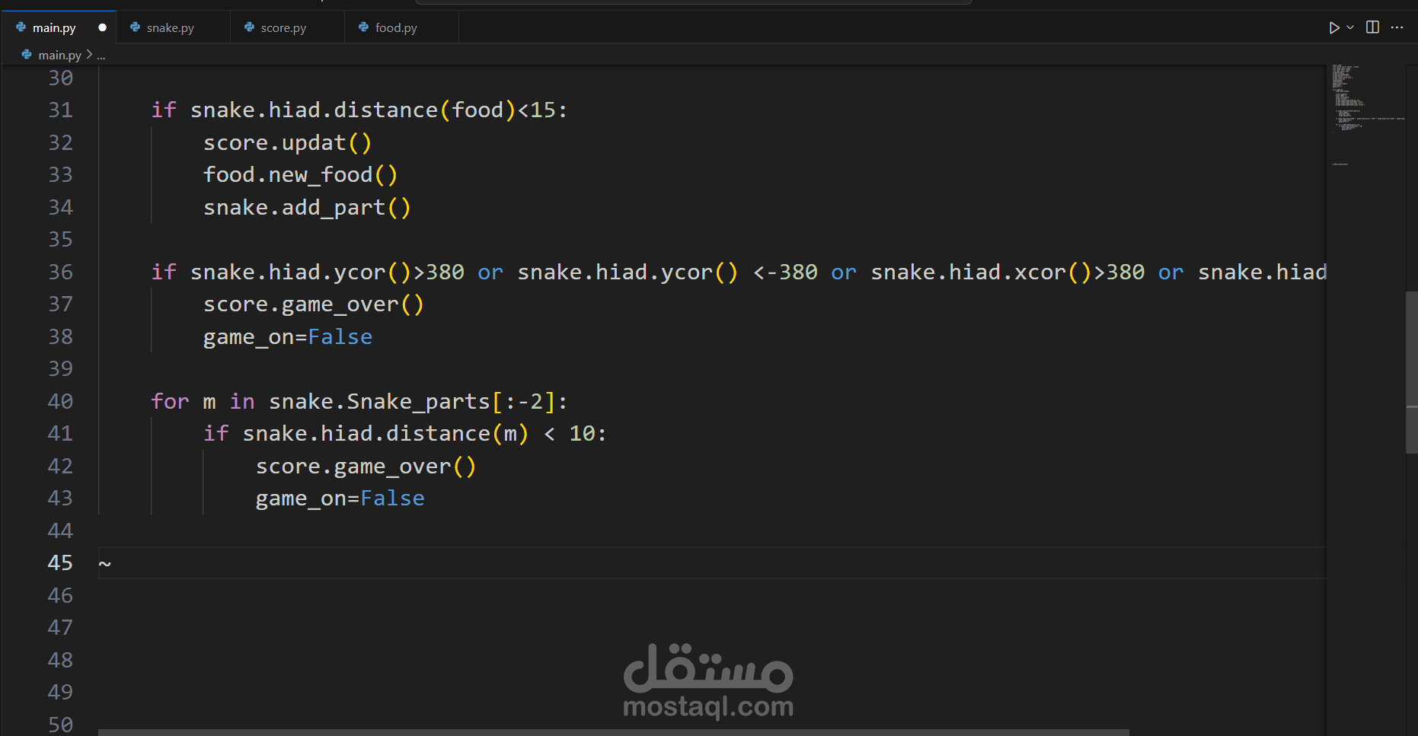Click line number 31 in the gutter
1418x736 pixels.
[61, 110]
